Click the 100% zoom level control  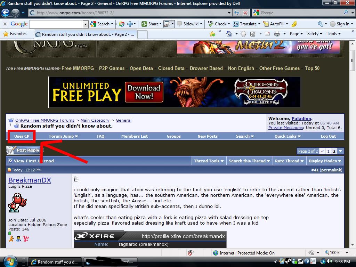tap(335, 253)
